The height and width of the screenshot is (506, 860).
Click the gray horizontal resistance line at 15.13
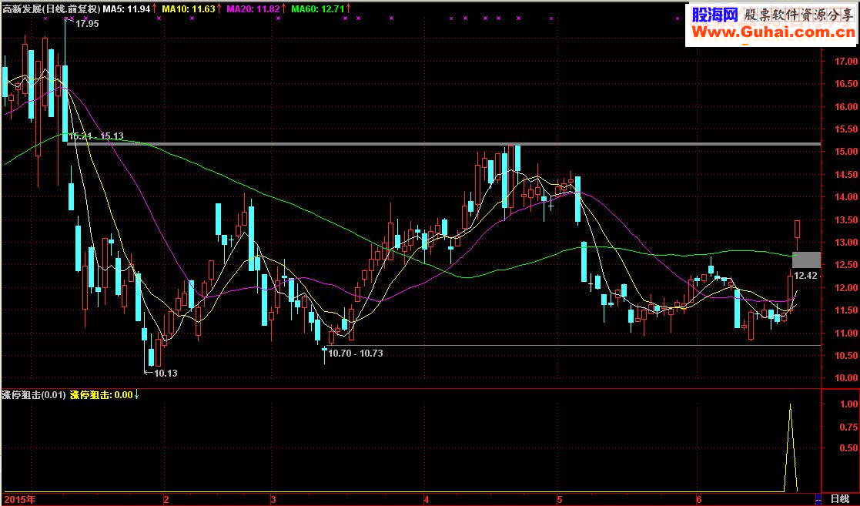(444, 144)
